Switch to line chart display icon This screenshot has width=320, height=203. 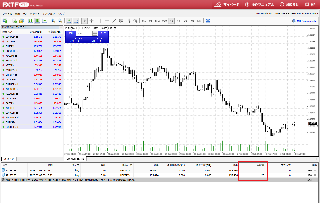(x=44, y=21)
